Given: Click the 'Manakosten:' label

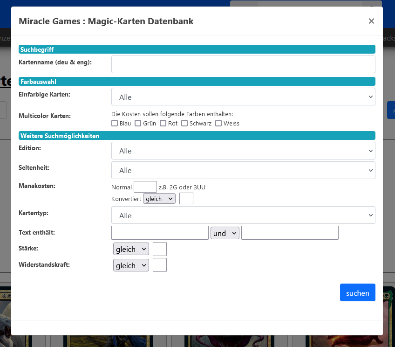Looking at the screenshot, I should click(37, 186).
